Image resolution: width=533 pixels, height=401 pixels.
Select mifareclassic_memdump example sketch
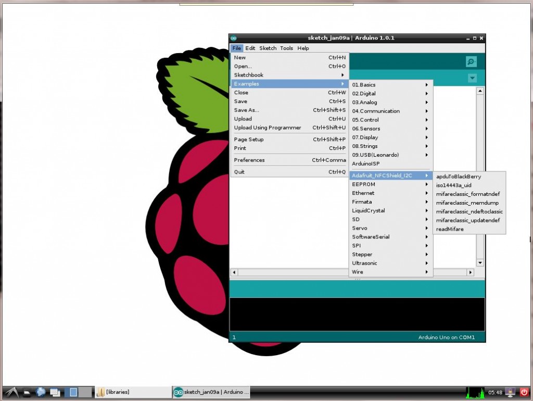467,203
